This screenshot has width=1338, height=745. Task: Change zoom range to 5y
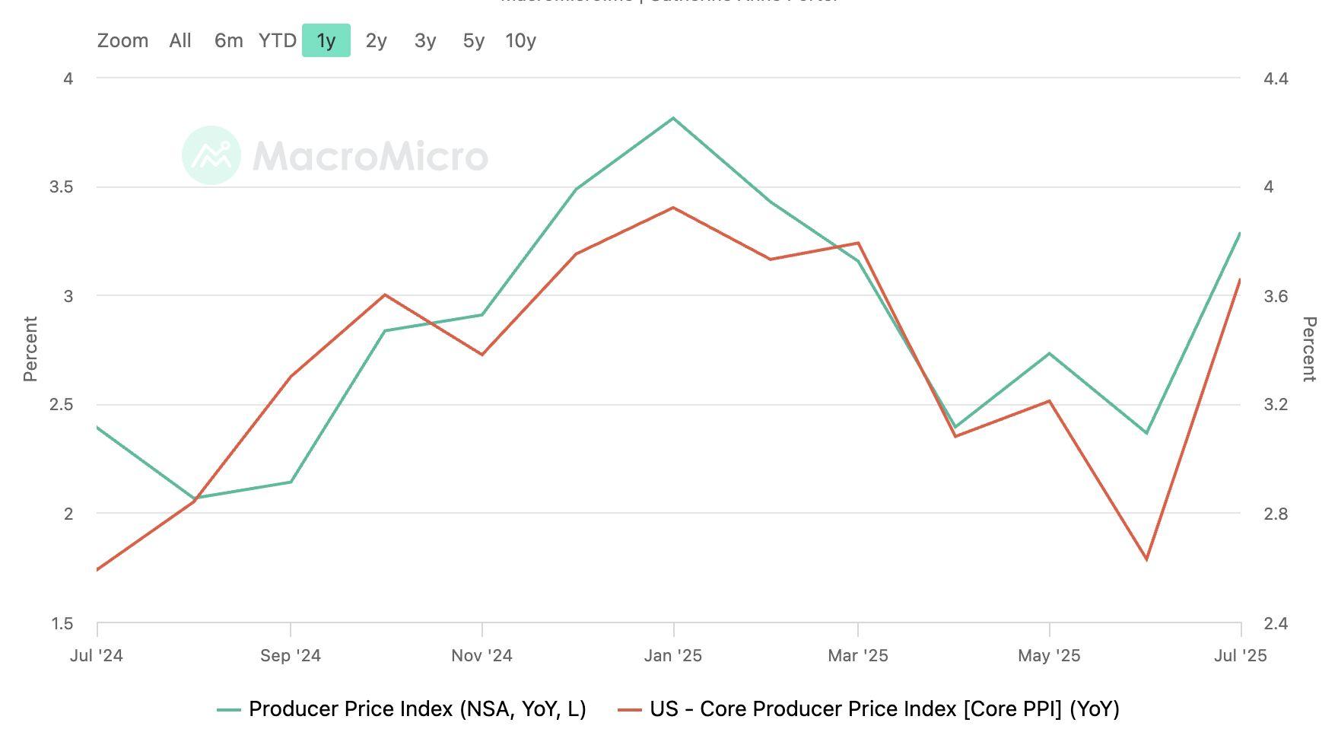click(473, 40)
